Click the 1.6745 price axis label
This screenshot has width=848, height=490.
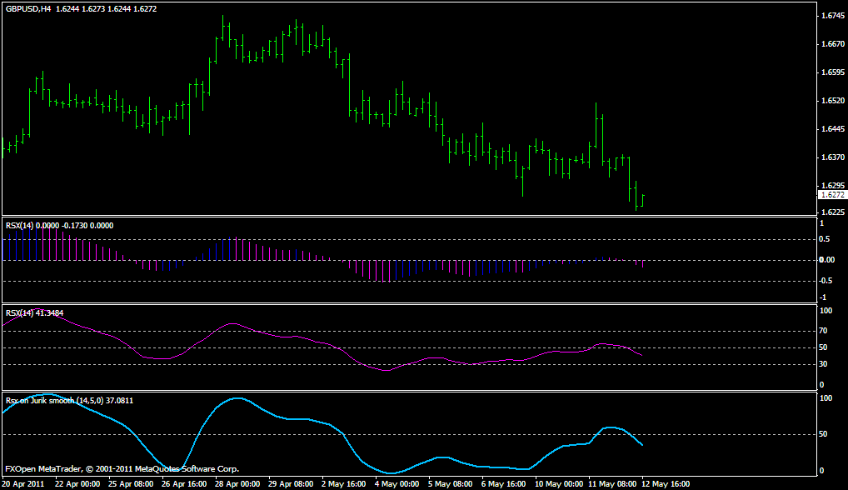point(833,16)
